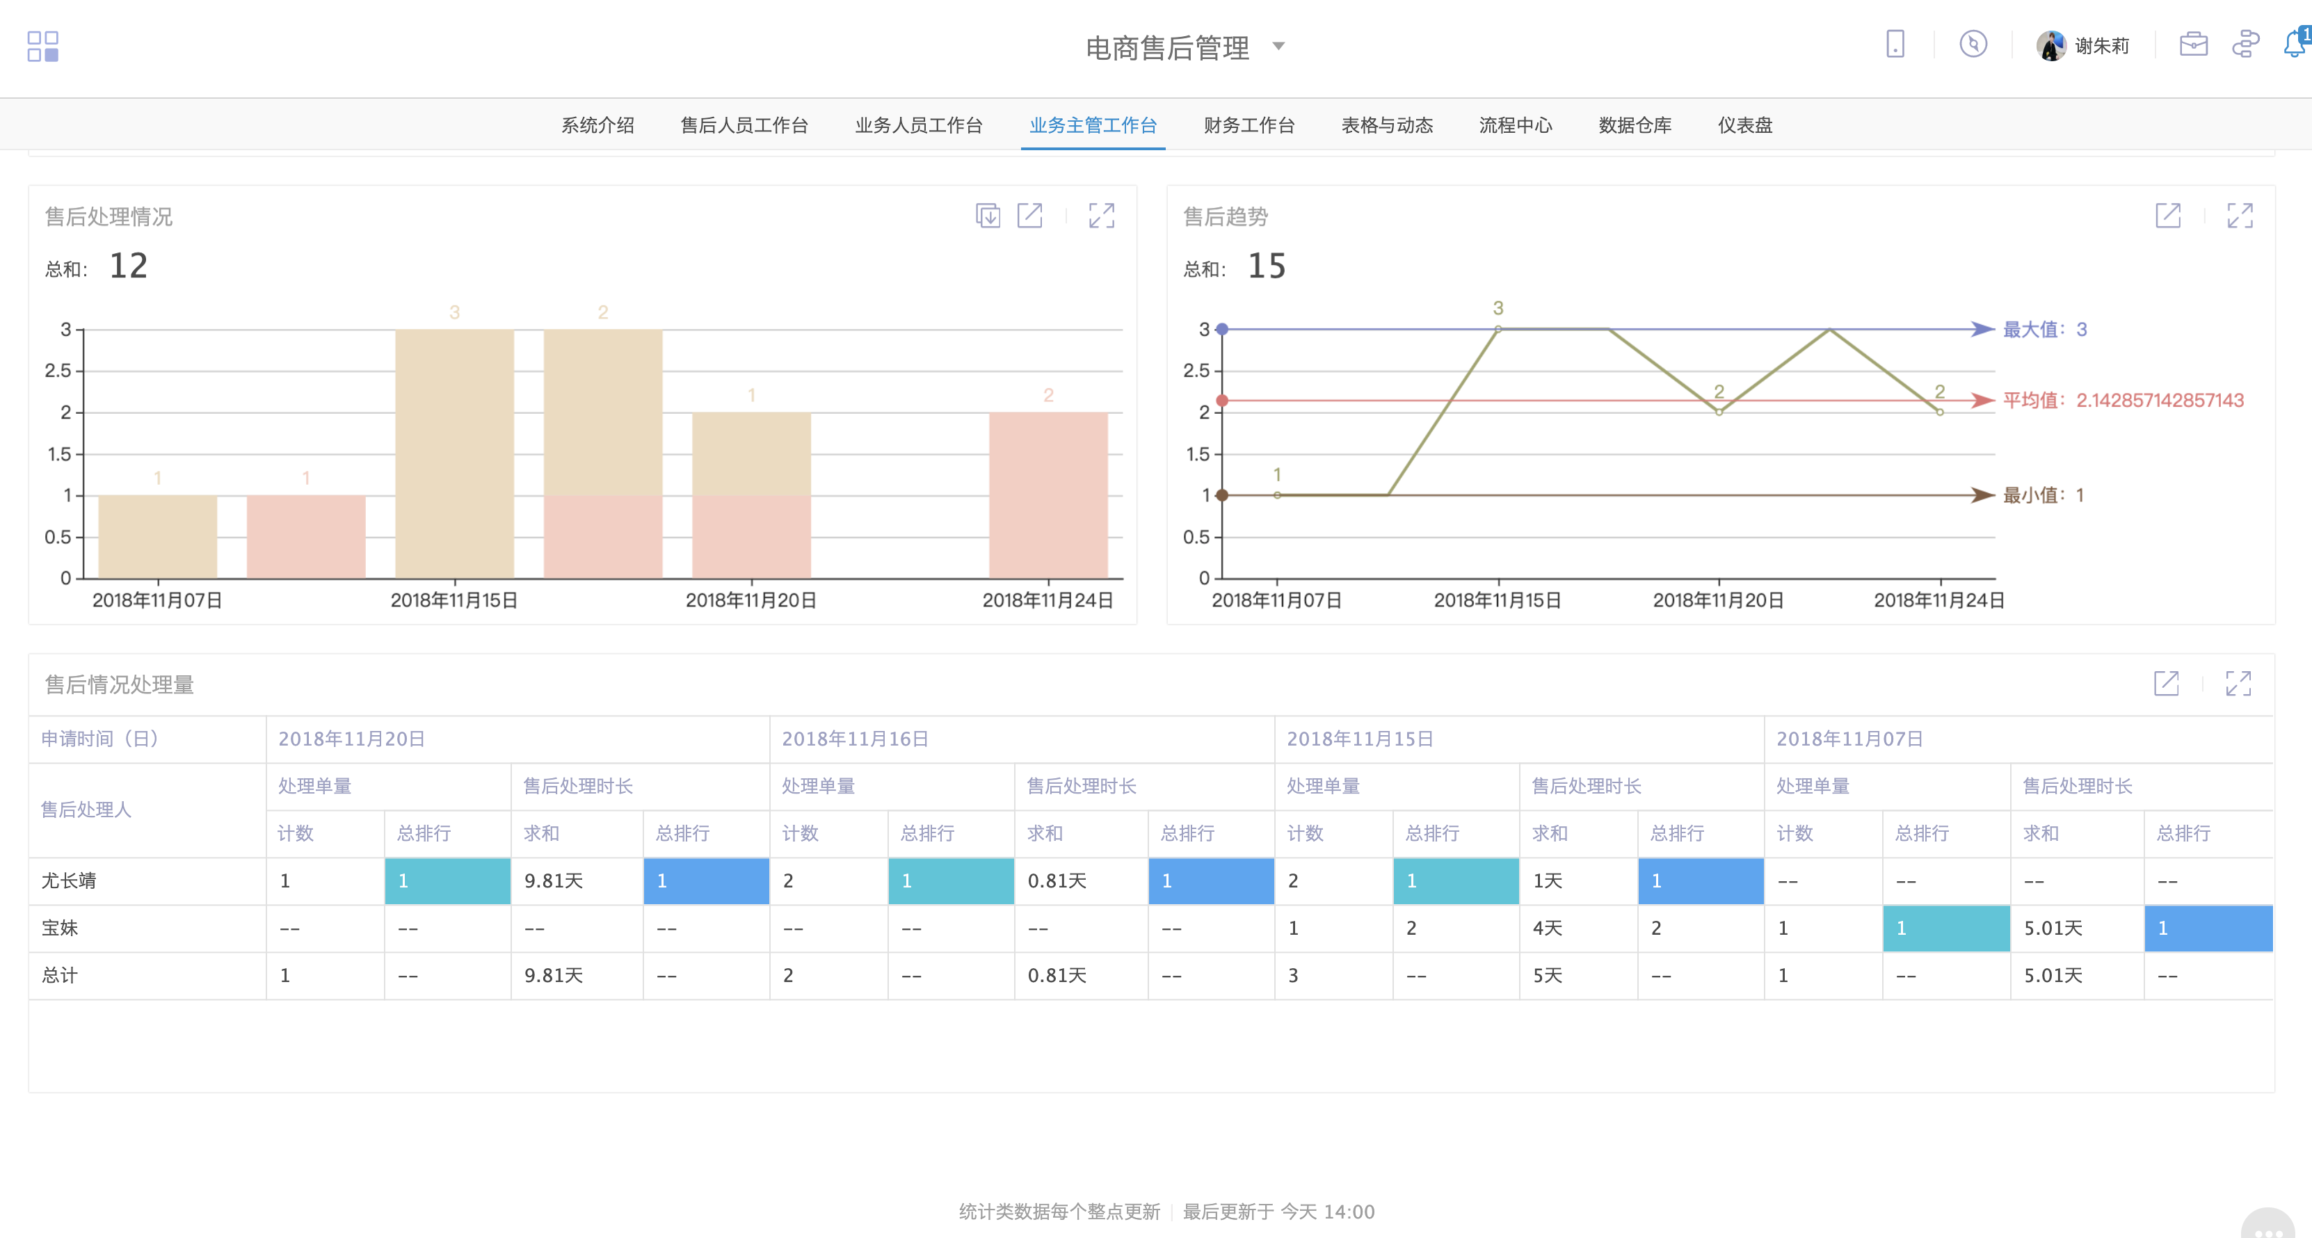Click the 4天 cell in 宝妹 row
2312x1238 pixels.
tap(1578, 928)
